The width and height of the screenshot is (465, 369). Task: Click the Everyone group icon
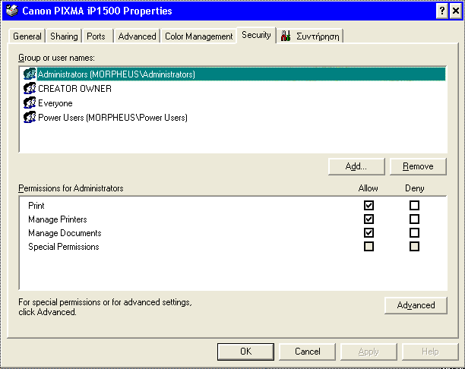point(30,102)
